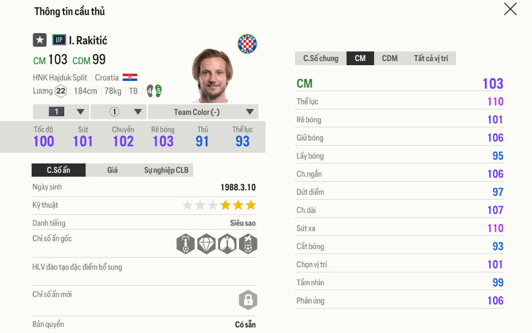Viewport: 532px width, 333px height.
Task: Click the salary coin icon showing 22
Action: [62, 91]
